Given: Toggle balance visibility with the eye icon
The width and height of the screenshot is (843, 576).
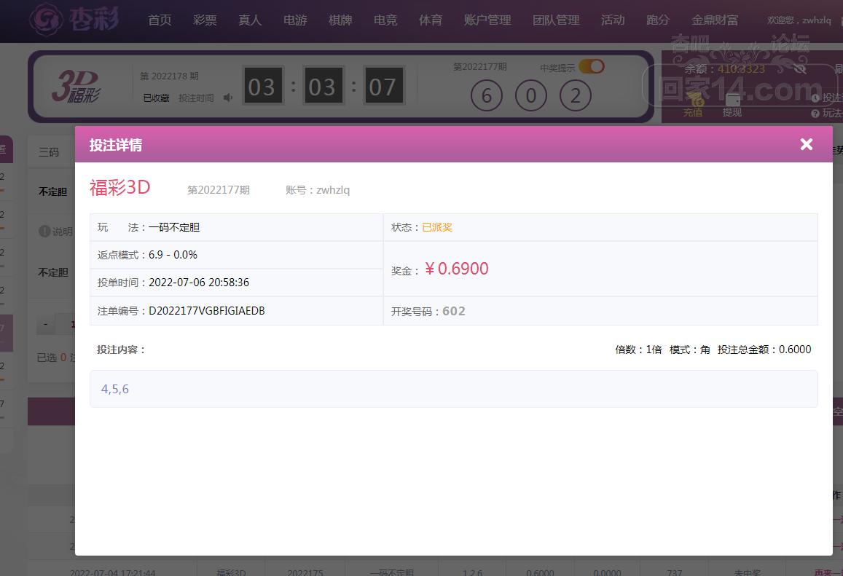Looking at the screenshot, I should (799, 68).
